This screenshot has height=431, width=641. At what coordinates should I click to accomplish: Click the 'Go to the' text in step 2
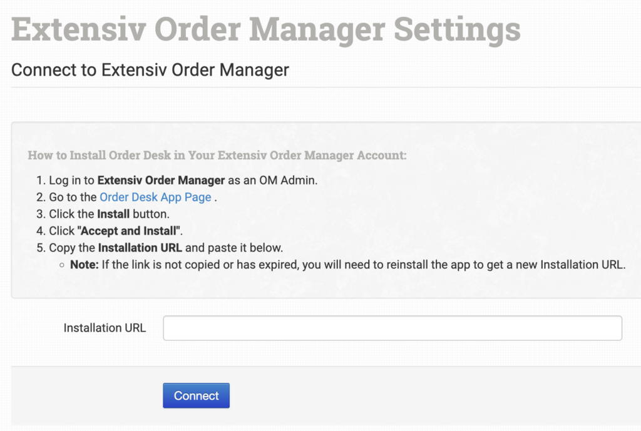click(x=73, y=197)
